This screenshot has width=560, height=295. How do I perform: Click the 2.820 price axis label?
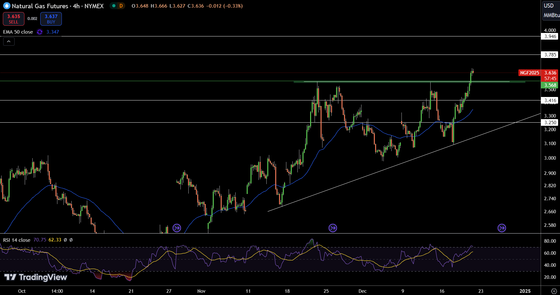[550, 186]
